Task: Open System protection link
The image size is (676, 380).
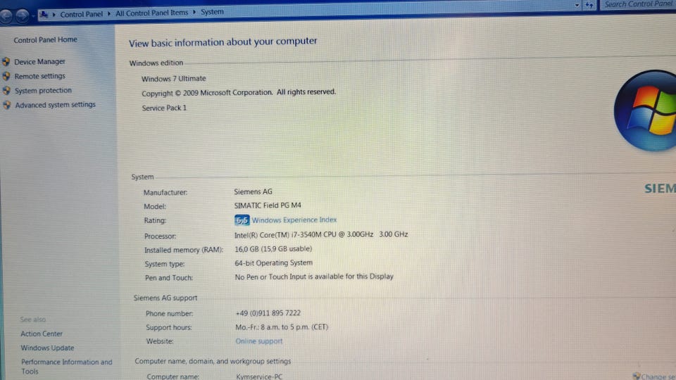Action: [x=43, y=91]
